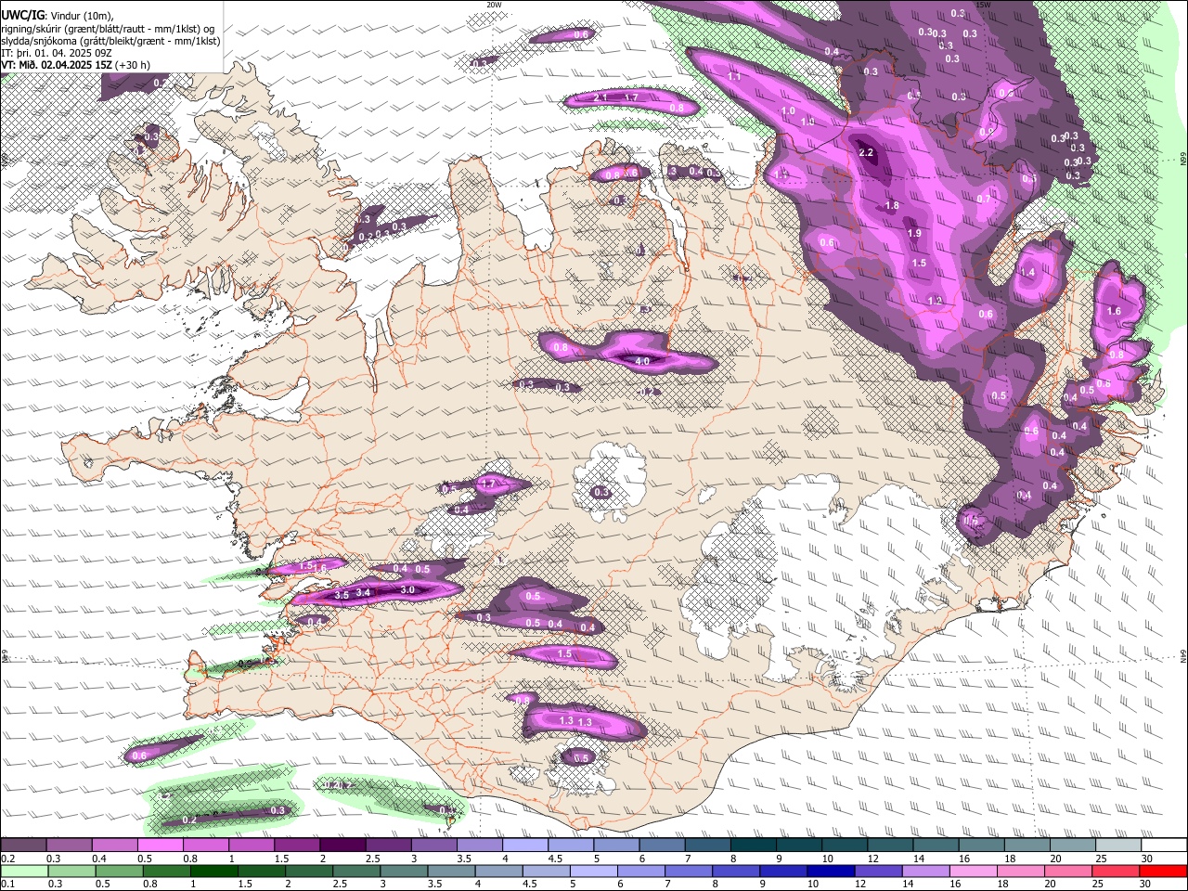This screenshot has height=891, width=1188.
Task: Click the 2.1 snowfall value on map
Action: tap(600, 97)
